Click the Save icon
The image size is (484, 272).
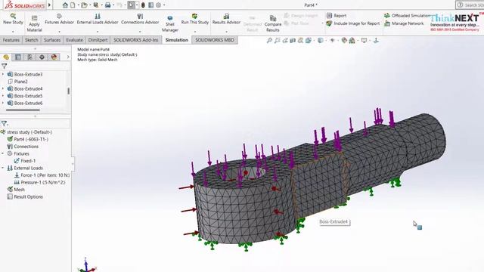(96, 5)
